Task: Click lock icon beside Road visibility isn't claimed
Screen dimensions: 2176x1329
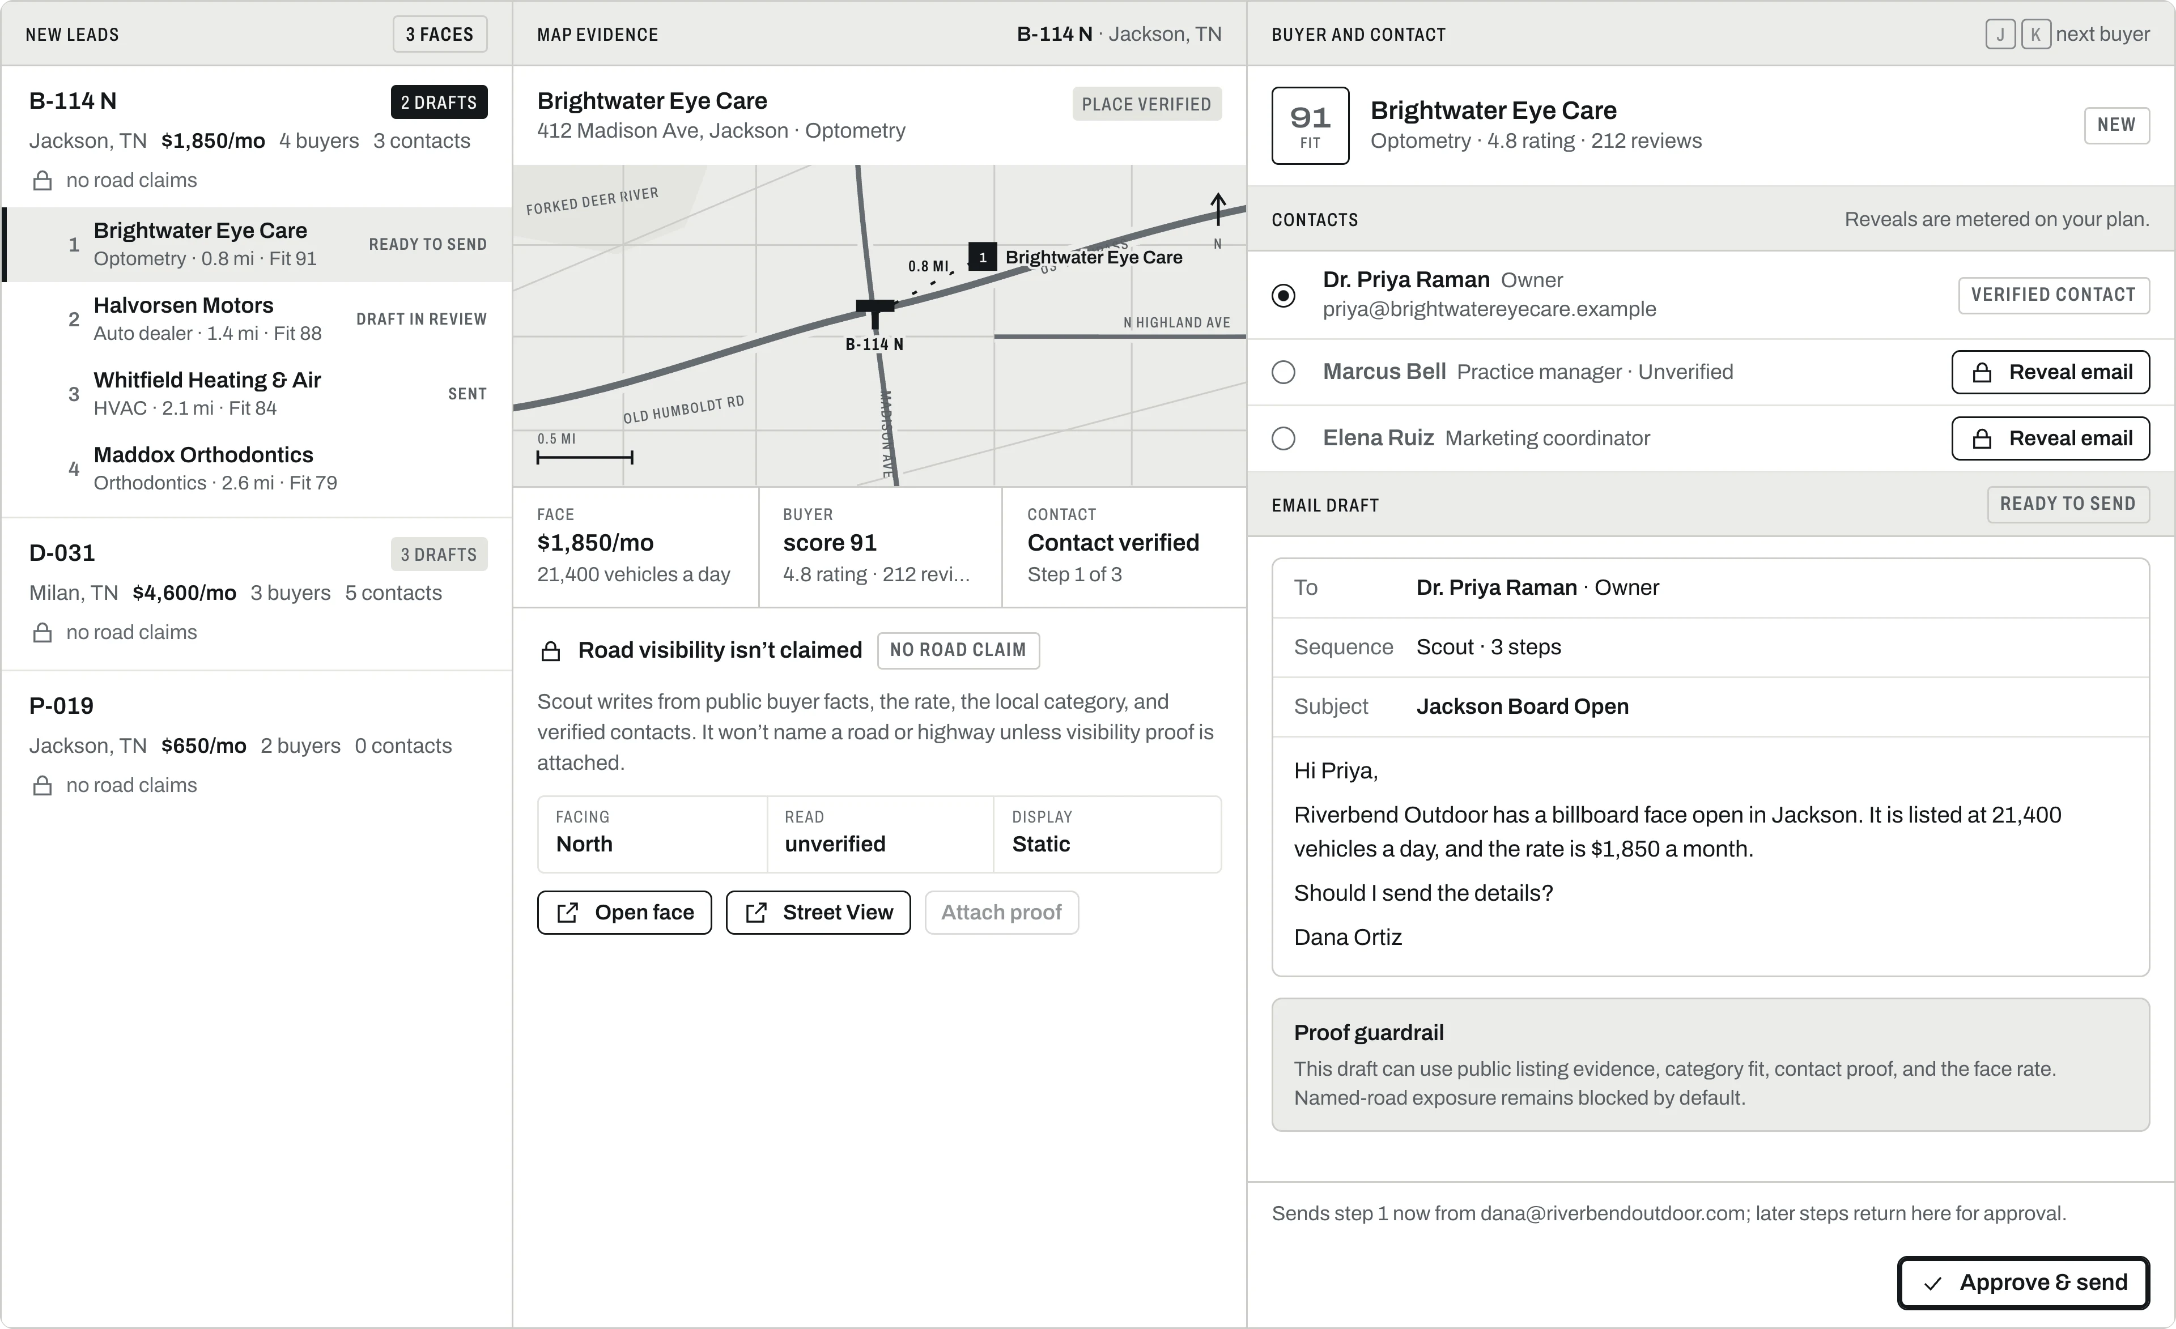Action: [550, 651]
